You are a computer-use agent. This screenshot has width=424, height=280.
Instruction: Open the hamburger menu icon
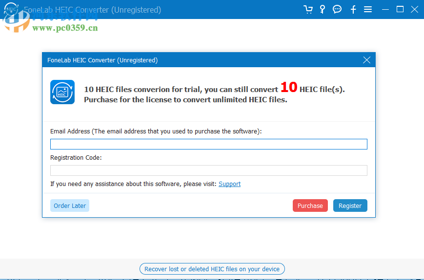(x=368, y=9)
